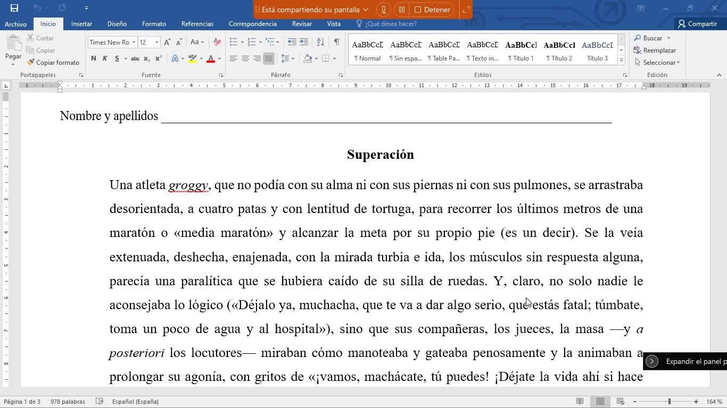
Task: Open the Fuente dialog launcher
Action: tap(221, 75)
